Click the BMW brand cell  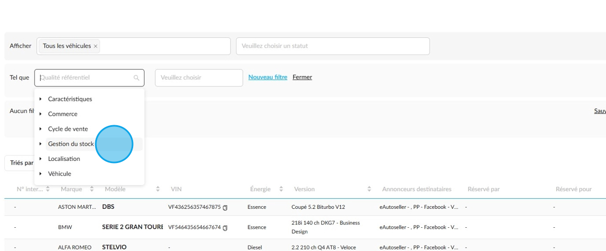[x=65, y=227]
